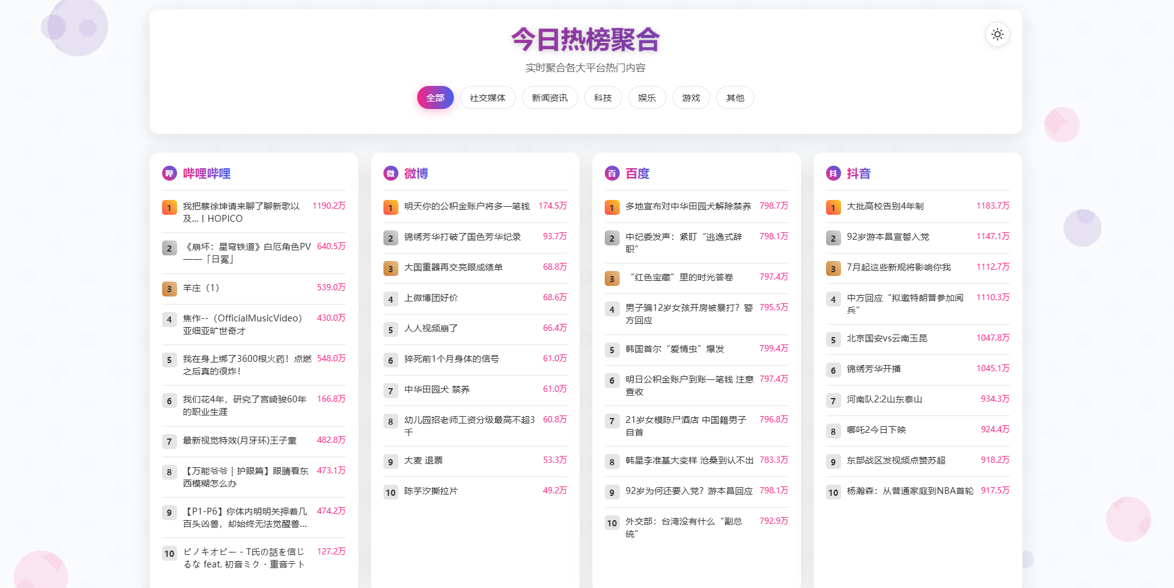The image size is (1174, 588).
Task: Open 我们花4年，研究了宫崎骏60年 entry
Action: (x=244, y=405)
